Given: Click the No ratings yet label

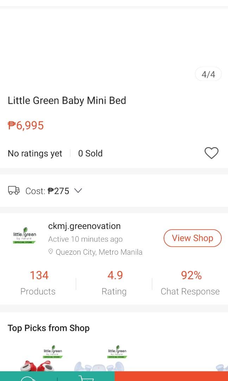Looking at the screenshot, I should click(x=35, y=153).
